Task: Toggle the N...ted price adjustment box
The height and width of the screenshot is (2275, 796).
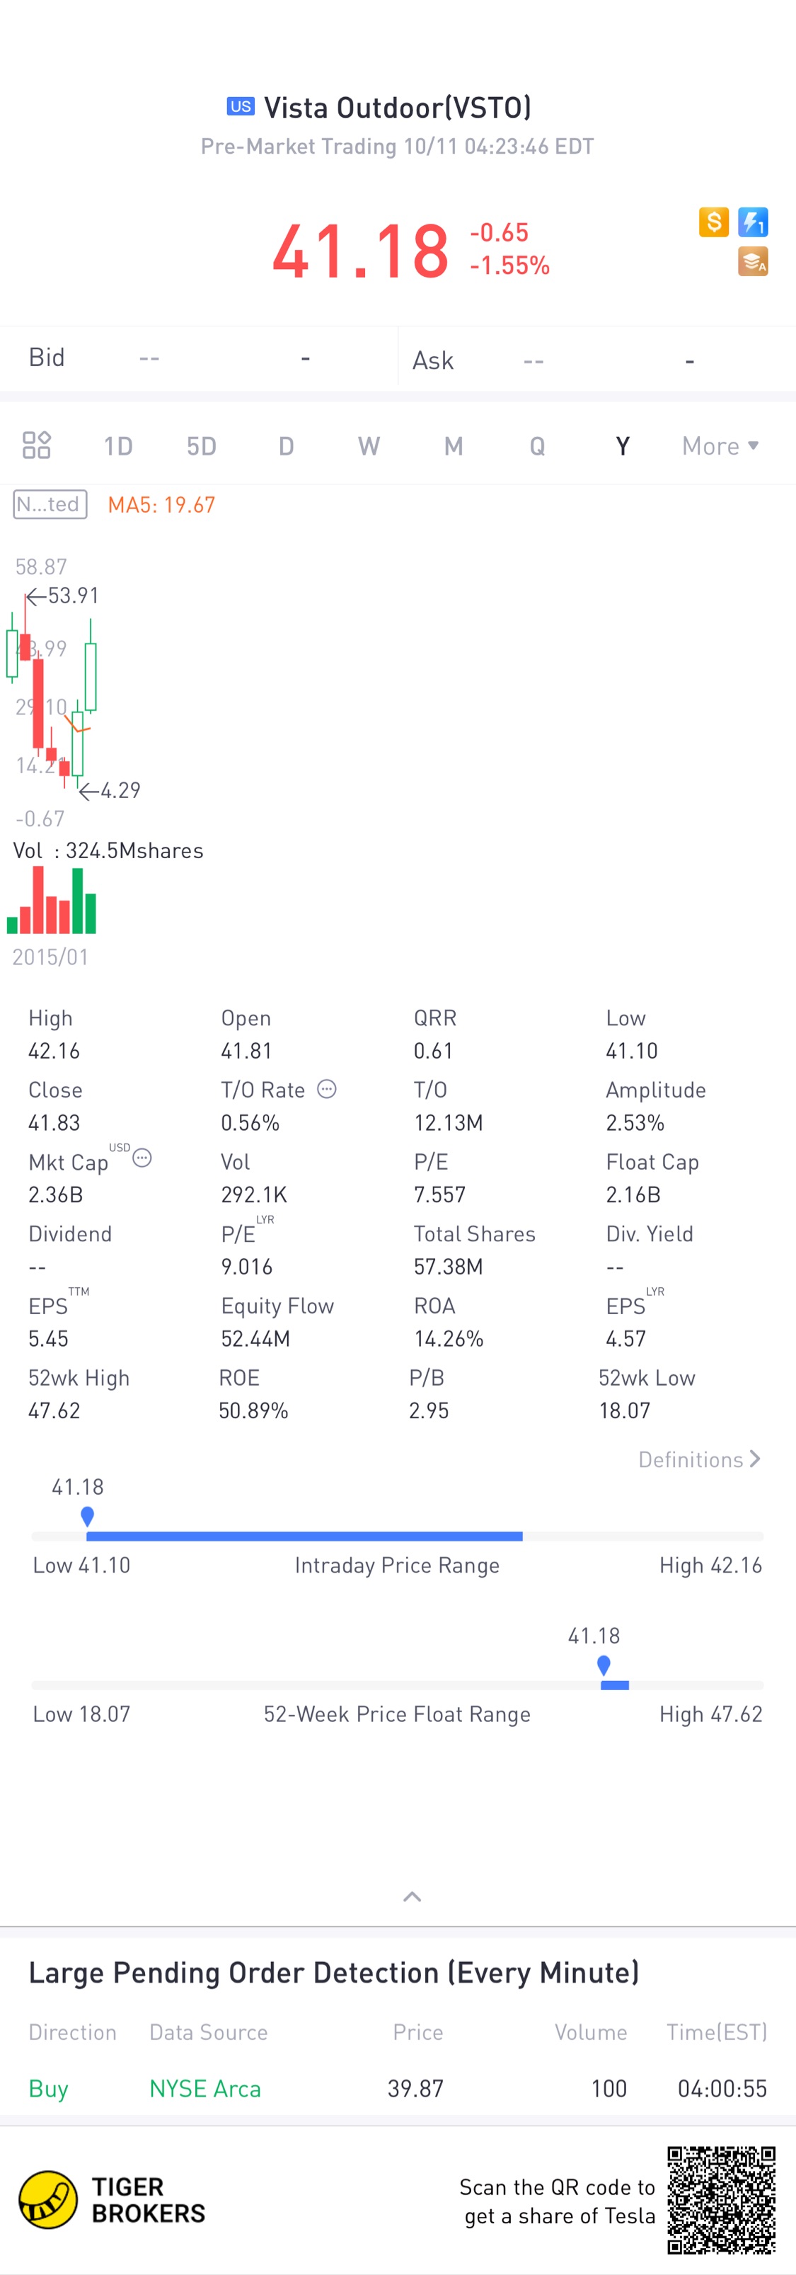Action: (50, 504)
